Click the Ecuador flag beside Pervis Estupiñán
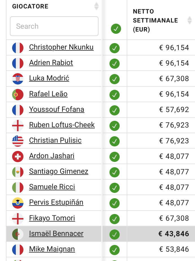Image resolution: width=195 pixels, height=261 pixels. pyautogui.click(x=18, y=203)
